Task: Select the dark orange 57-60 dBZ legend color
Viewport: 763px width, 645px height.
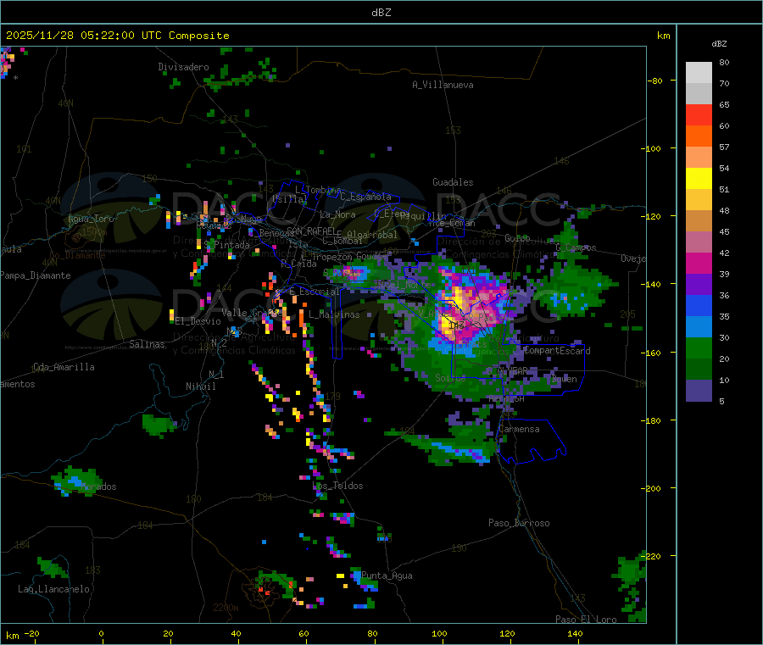Action: click(x=699, y=136)
